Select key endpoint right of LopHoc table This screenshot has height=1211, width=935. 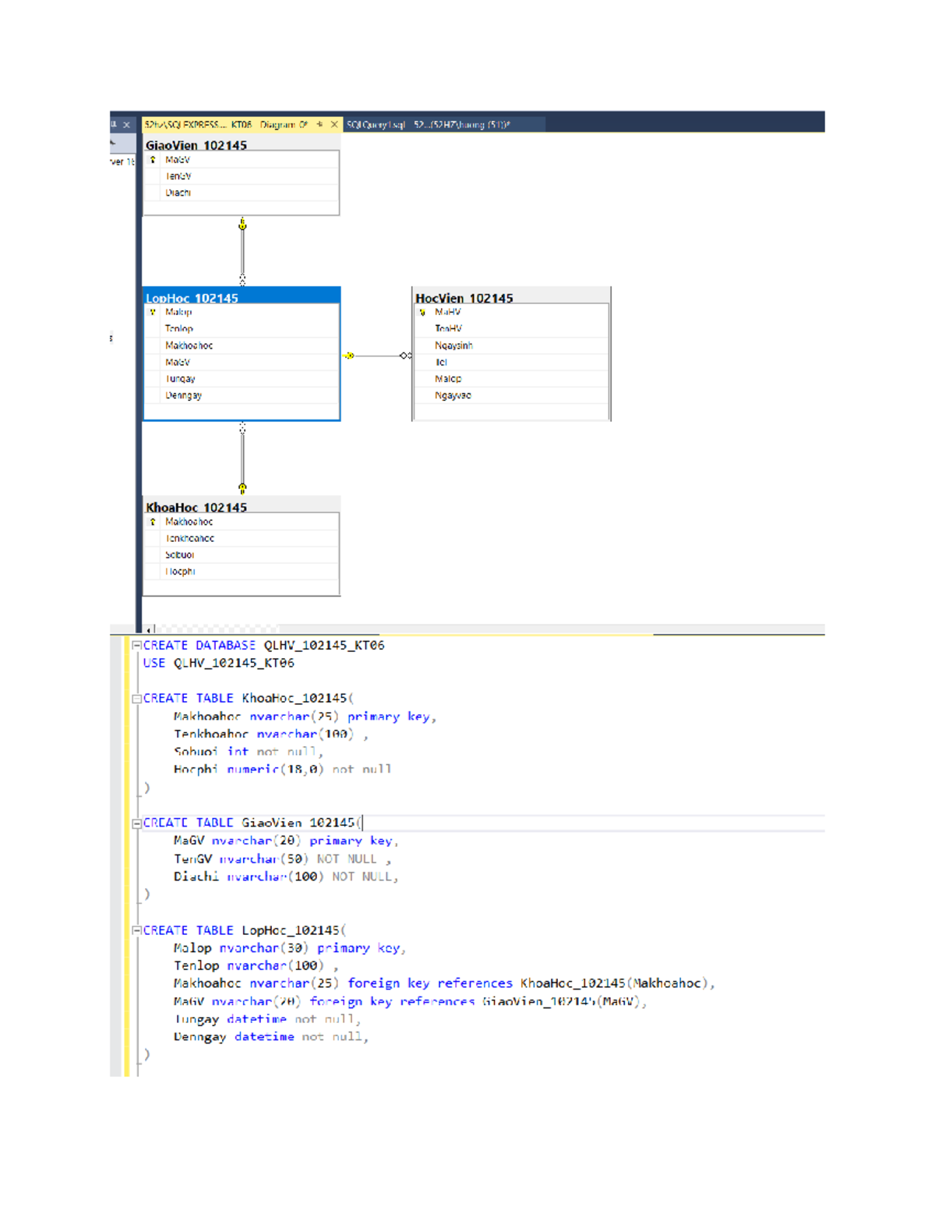tap(349, 356)
